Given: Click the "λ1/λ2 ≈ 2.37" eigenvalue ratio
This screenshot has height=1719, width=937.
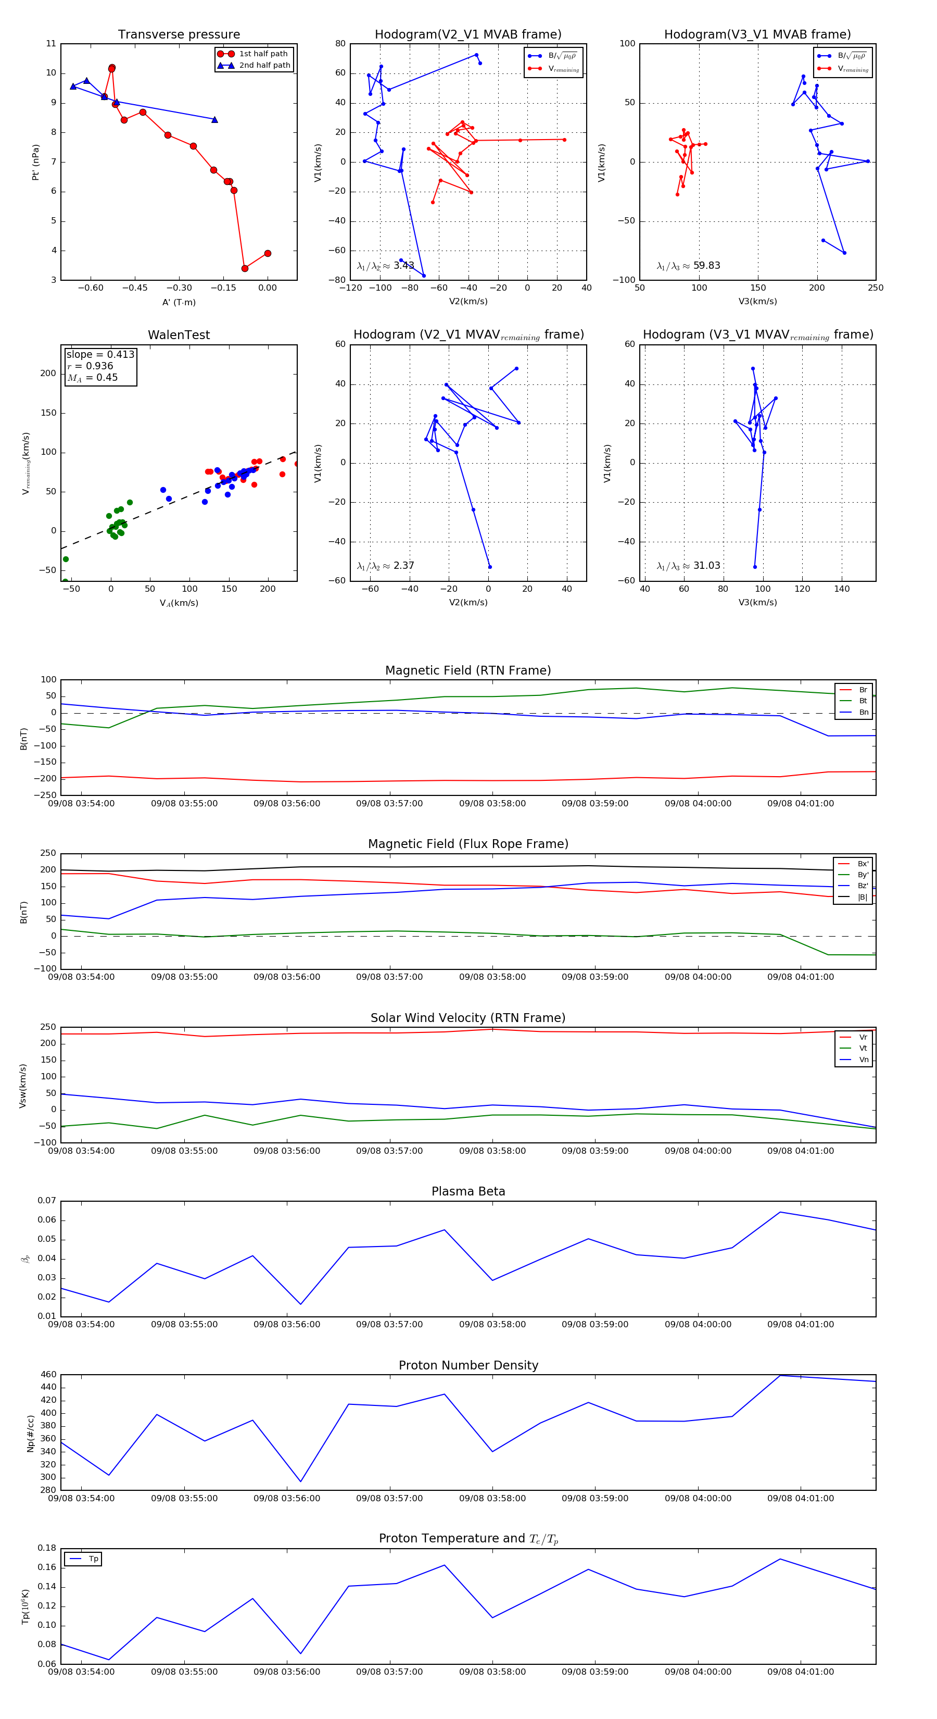Looking at the screenshot, I should [x=385, y=566].
